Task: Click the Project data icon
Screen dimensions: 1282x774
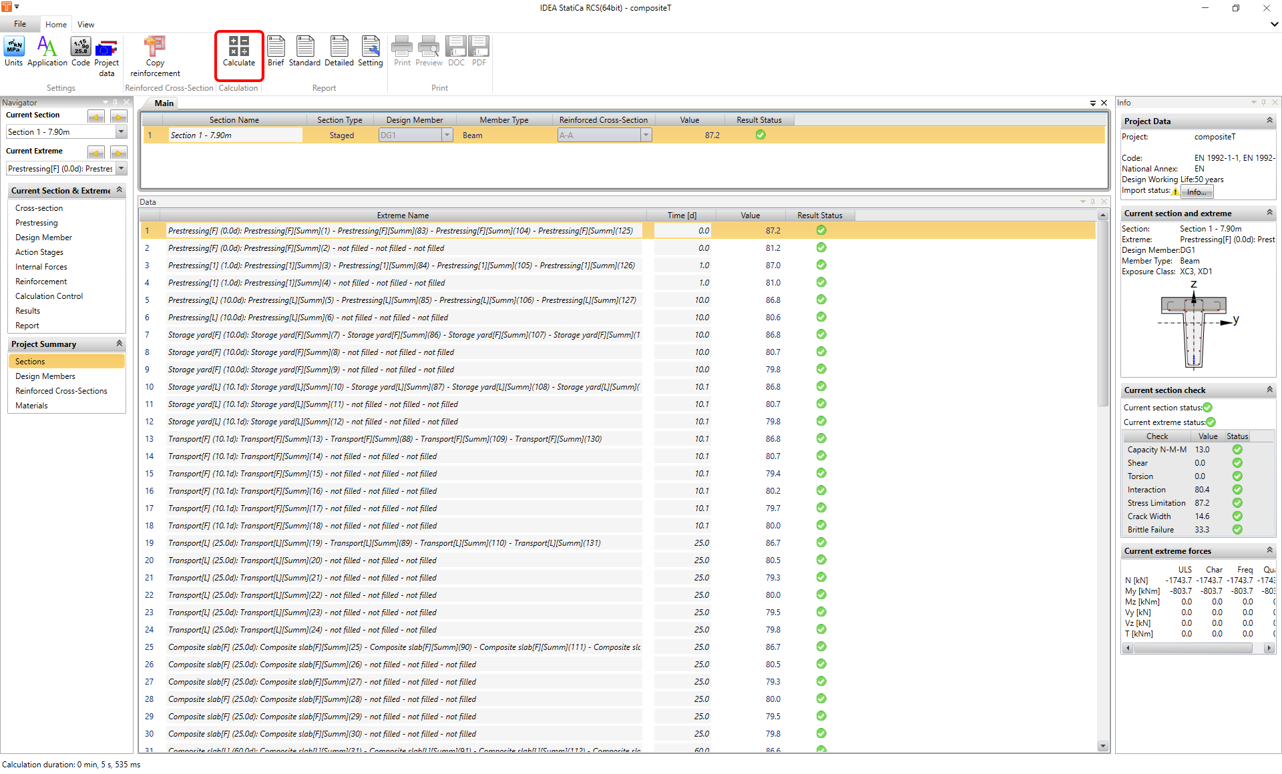Action: coord(106,48)
